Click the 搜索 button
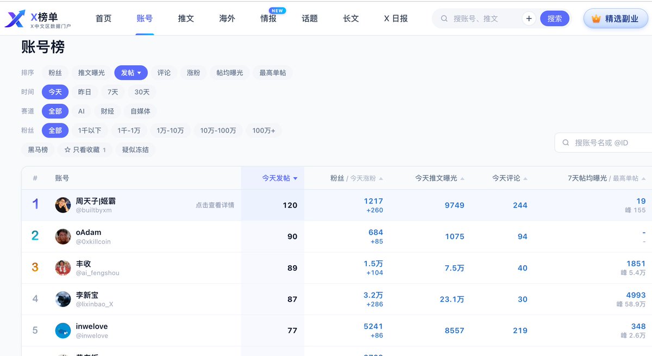 point(555,18)
